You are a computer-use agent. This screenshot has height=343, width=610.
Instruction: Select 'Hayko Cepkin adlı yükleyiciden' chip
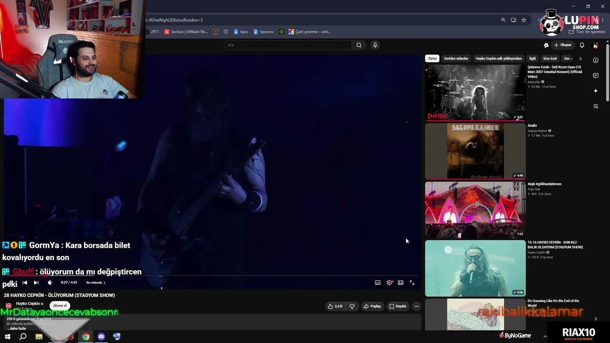coord(498,59)
